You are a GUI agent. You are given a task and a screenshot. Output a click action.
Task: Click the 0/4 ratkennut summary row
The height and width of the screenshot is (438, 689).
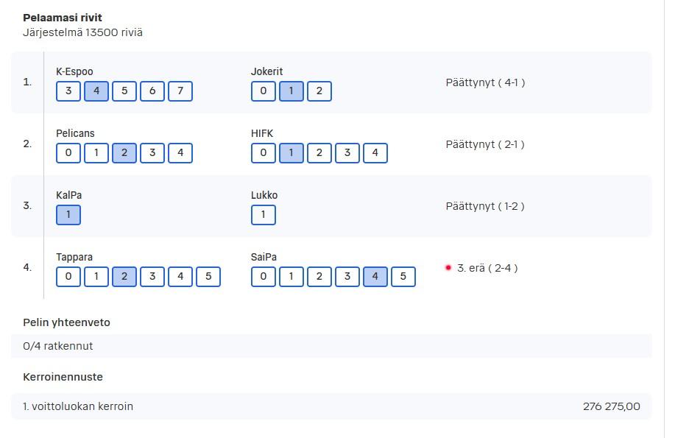(x=331, y=346)
